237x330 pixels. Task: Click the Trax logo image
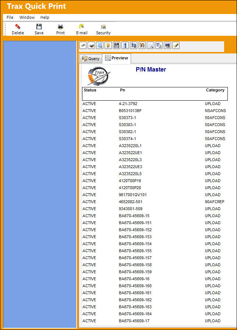point(99,76)
